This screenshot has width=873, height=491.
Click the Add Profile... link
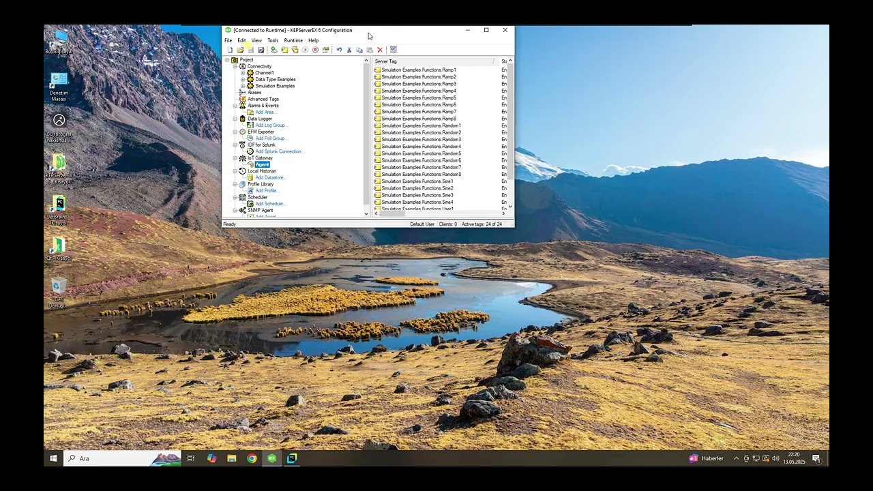pos(267,191)
